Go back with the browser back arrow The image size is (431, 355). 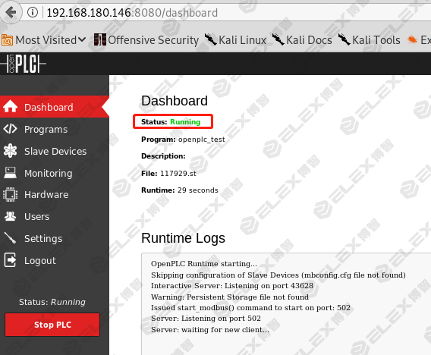point(11,12)
